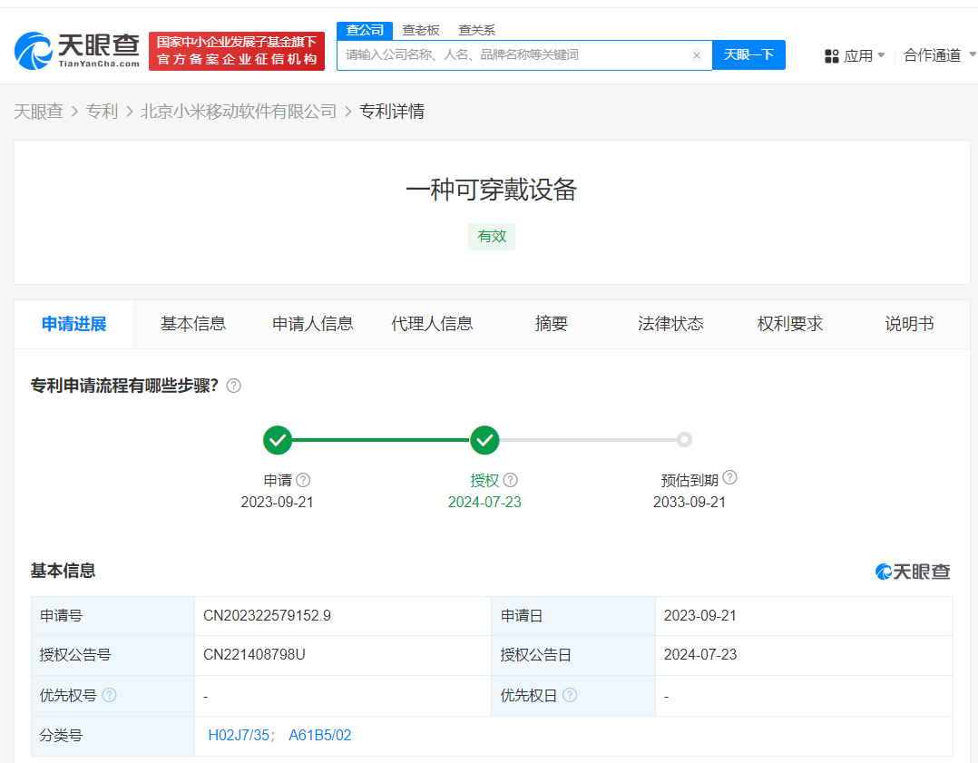The image size is (978, 763).
Task: Click the red national fund banner
Action: [237, 51]
